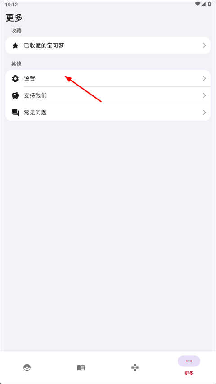Tap the battery status icon
Image resolution: width=216 pixels, height=384 pixels.
click(210, 4)
